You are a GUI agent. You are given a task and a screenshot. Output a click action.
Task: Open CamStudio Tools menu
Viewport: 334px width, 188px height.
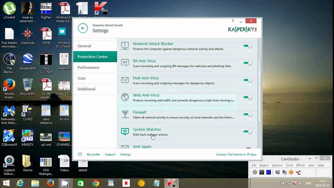pos(289,165)
